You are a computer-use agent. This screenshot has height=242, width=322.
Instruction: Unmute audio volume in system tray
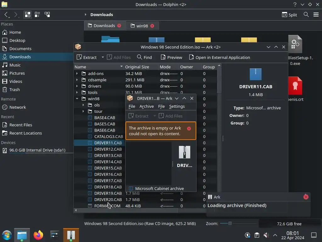266,235
